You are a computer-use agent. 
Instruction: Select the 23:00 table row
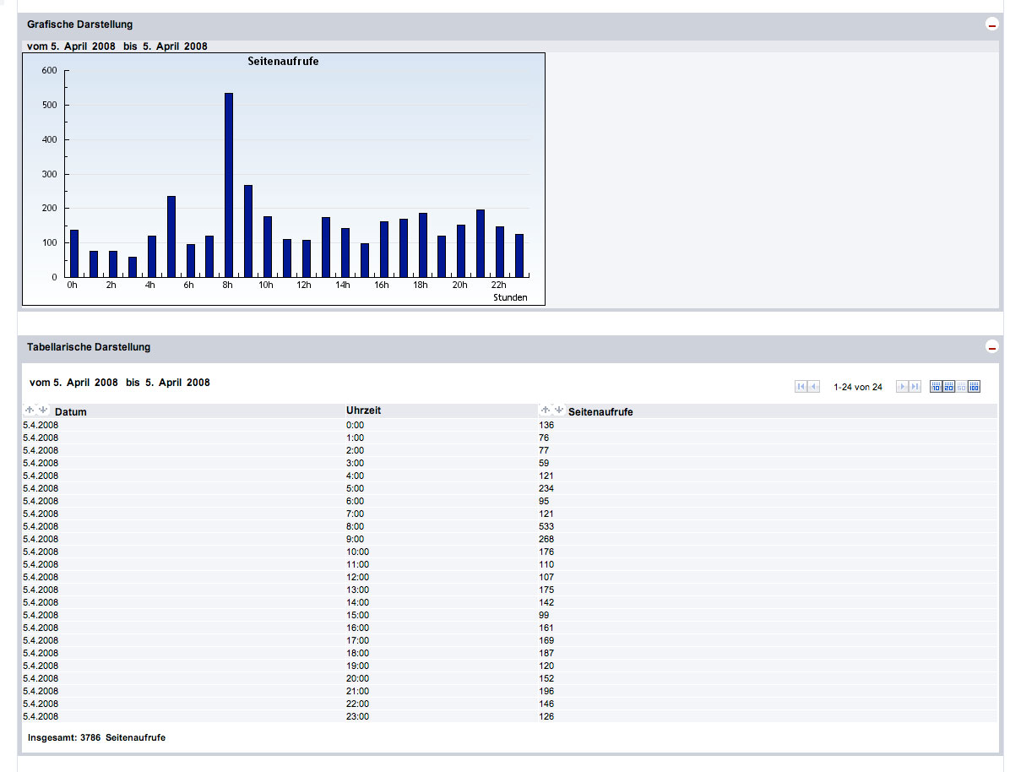(x=355, y=716)
